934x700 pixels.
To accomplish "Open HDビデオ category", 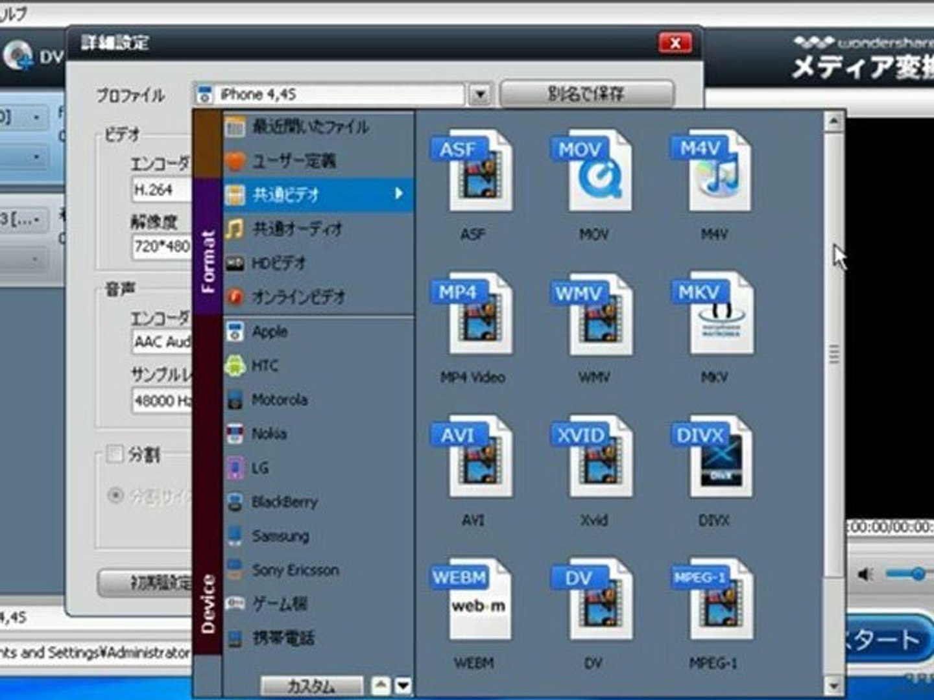I will click(x=318, y=263).
